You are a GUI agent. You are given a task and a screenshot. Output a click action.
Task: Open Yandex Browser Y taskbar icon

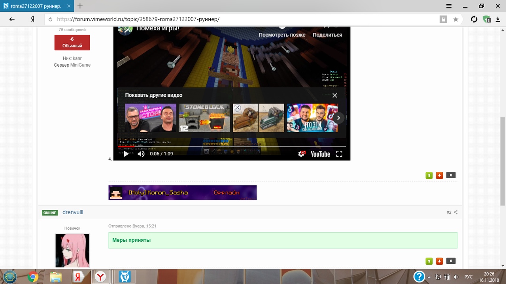pos(101,277)
